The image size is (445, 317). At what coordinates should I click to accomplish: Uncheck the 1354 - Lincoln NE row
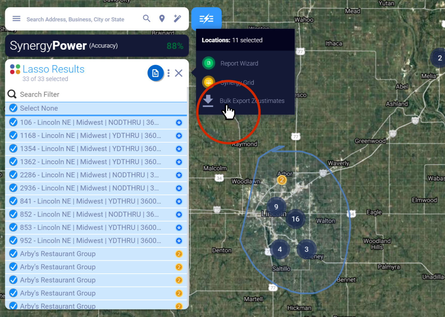click(x=13, y=149)
